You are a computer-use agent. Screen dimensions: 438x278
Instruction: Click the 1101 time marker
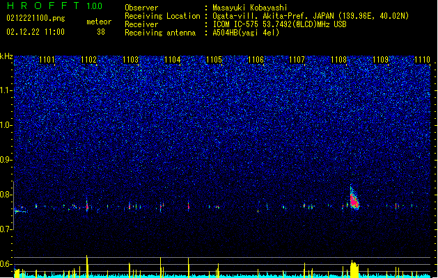[x=47, y=60]
